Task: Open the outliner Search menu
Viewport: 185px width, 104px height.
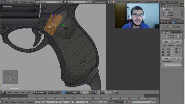Action: coord(176,6)
